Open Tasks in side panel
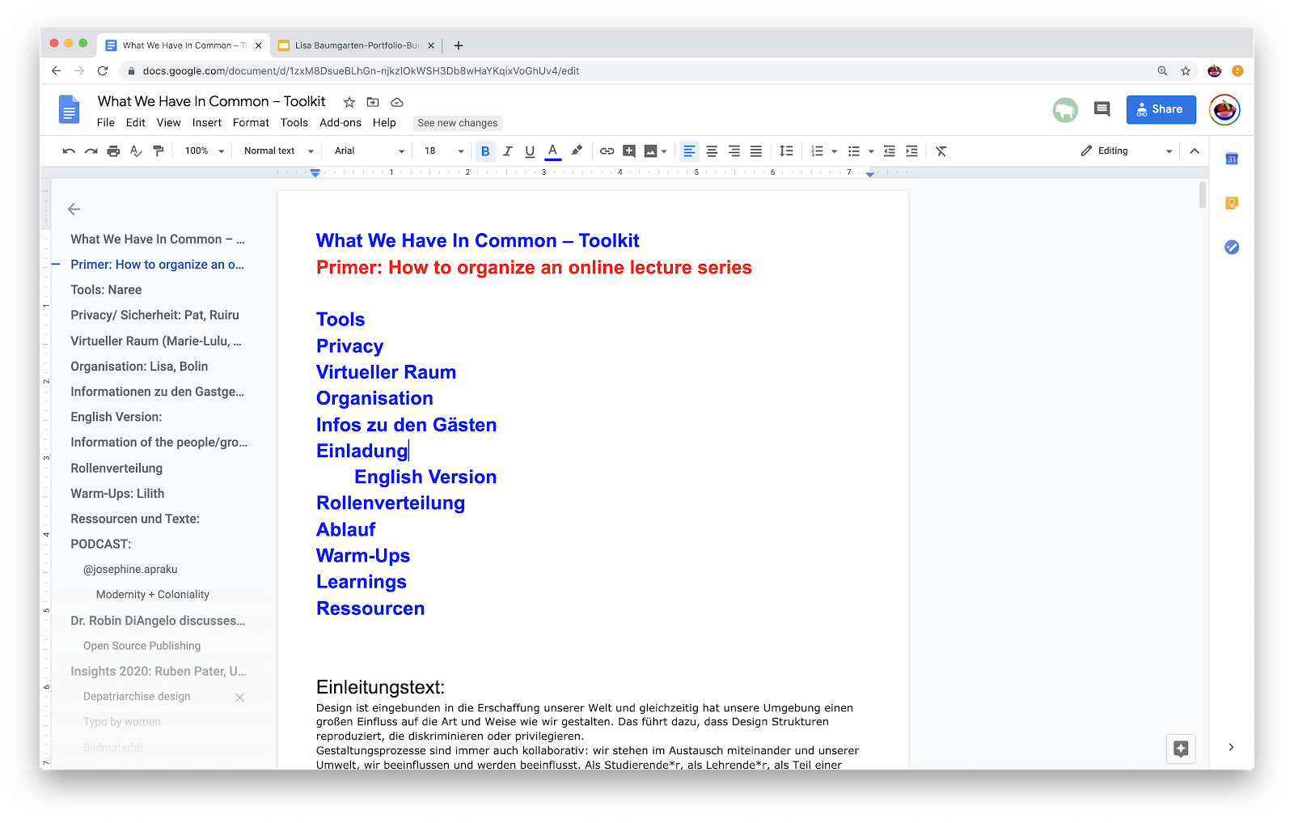 pyautogui.click(x=1232, y=247)
